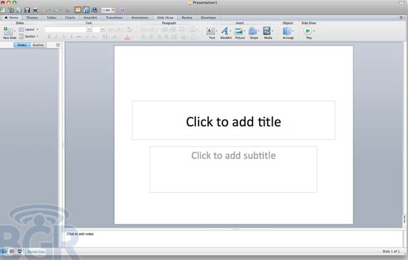The height and width of the screenshot is (260, 408).
Task: Click the new from template toolbar icon
Action: pyautogui.click(x=11, y=10)
